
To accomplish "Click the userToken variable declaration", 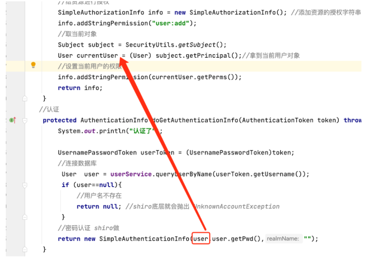I will (x=157, y=153).
